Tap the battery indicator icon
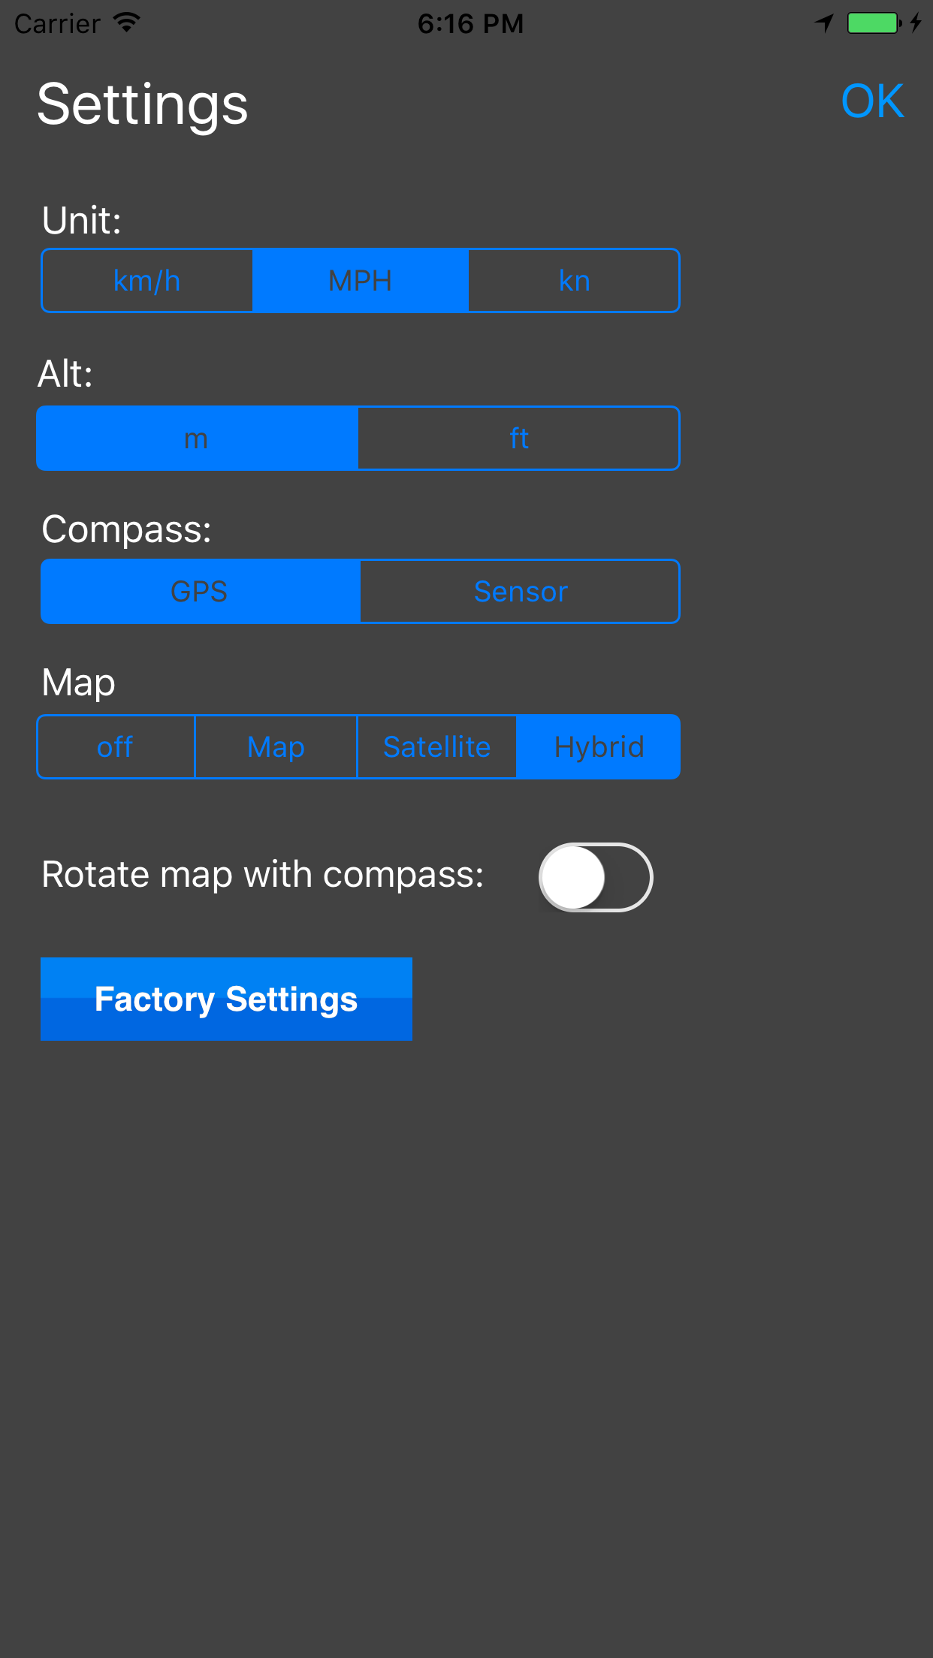Viewport: 933px width, 1658px height. point(874,23)
